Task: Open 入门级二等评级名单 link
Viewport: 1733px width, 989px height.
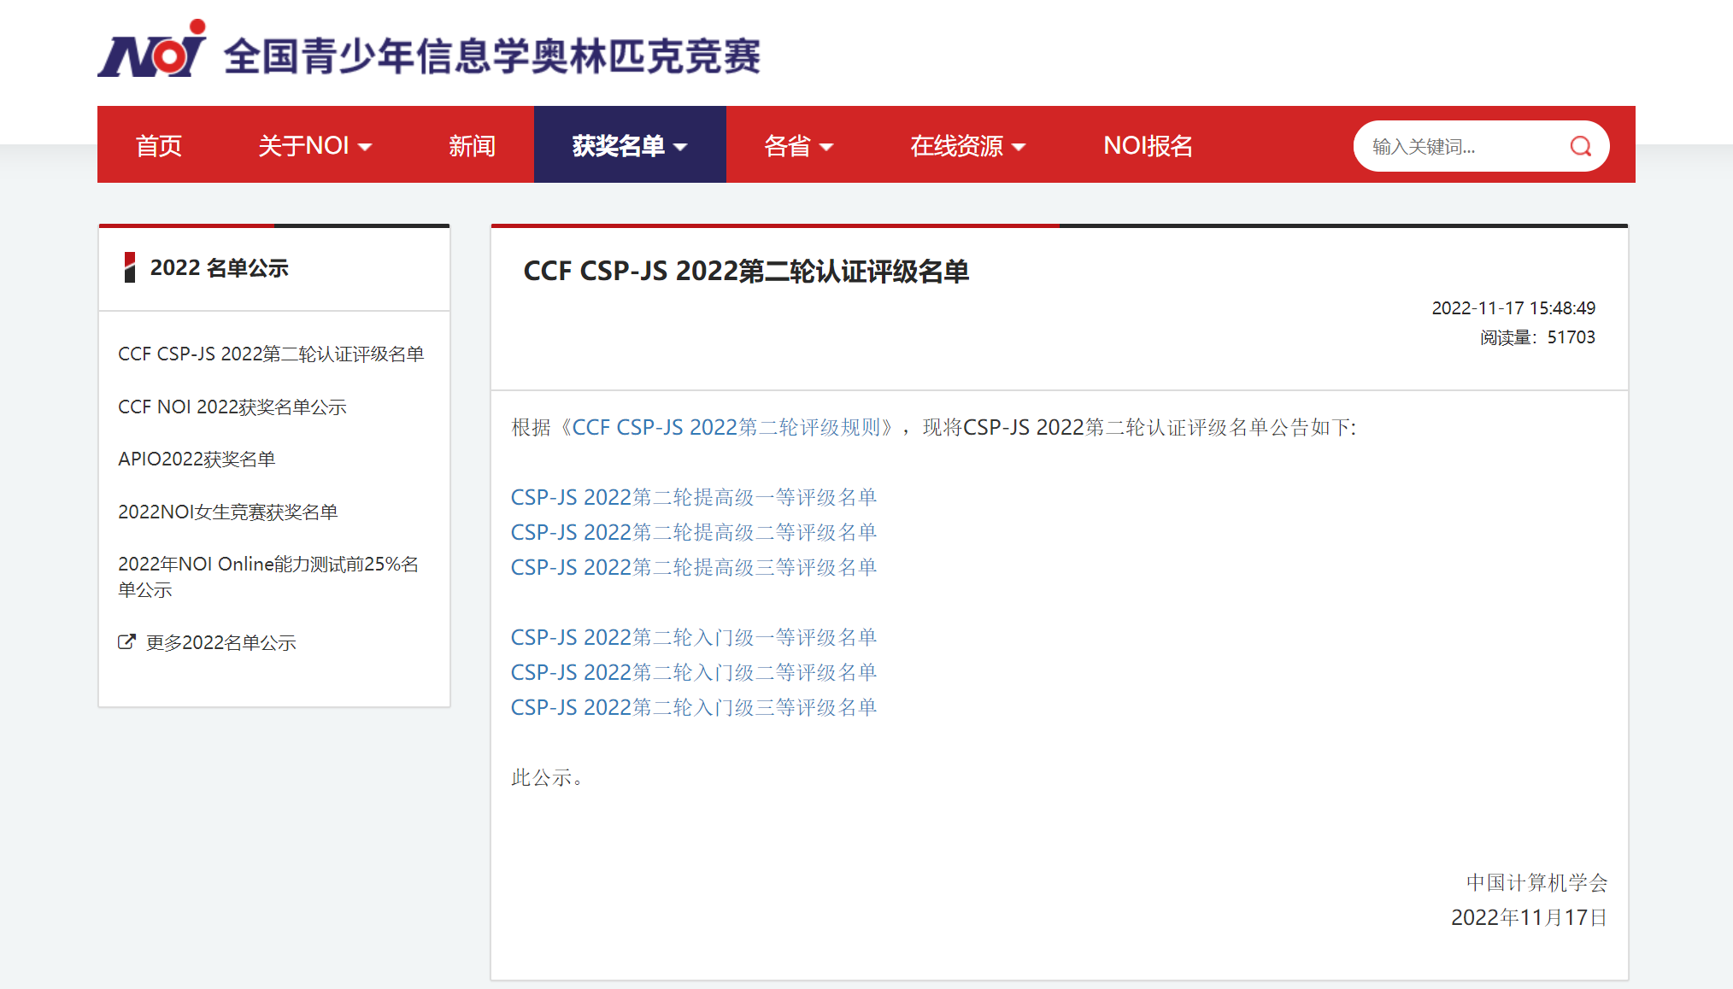Action: point(694,672)
